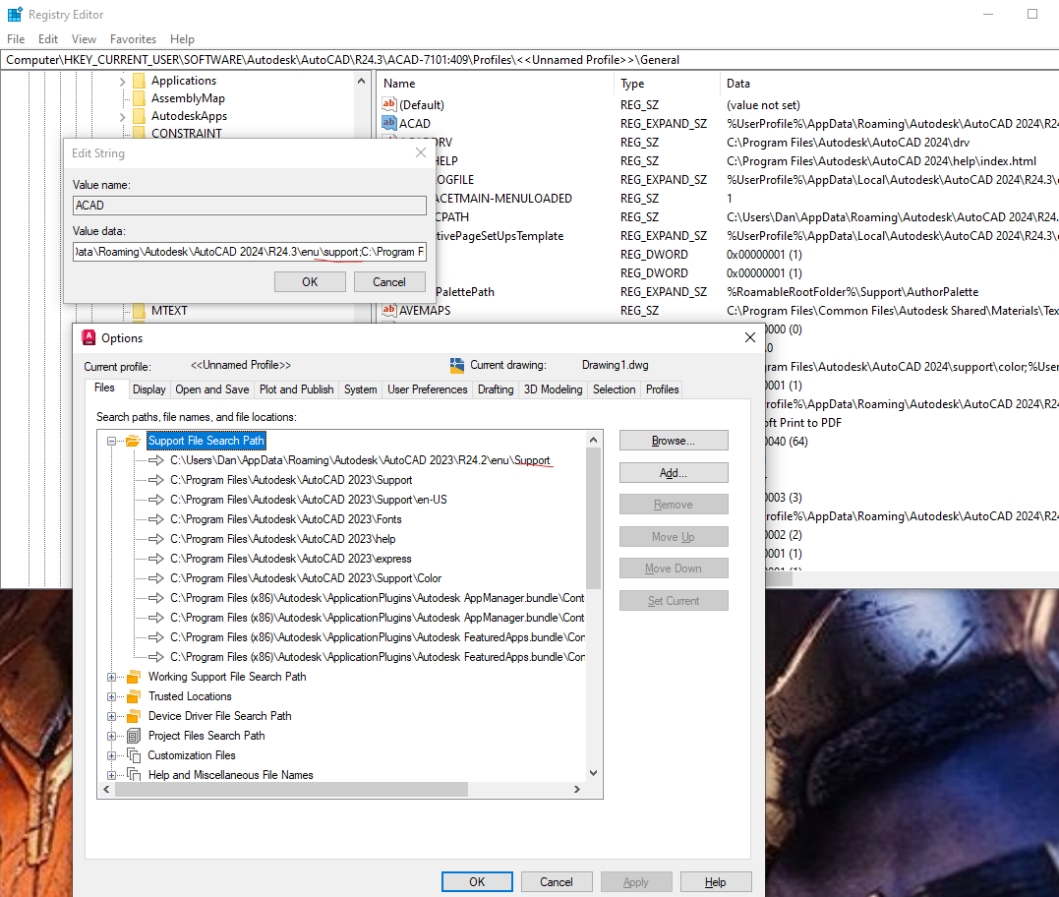Expand the AutodeskApps registry key
The width and height of the screenshot is (1059, 897).
tap(122, 117)
